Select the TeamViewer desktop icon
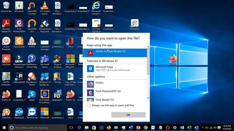Image resolution: width=234 pixels, height=131 pixels. 32,113
